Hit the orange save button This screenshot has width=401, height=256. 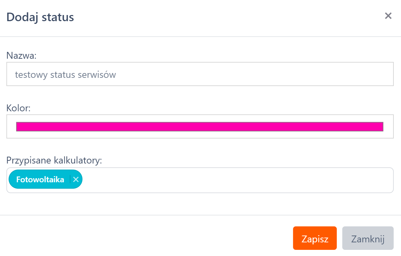[x=315, y=238]
